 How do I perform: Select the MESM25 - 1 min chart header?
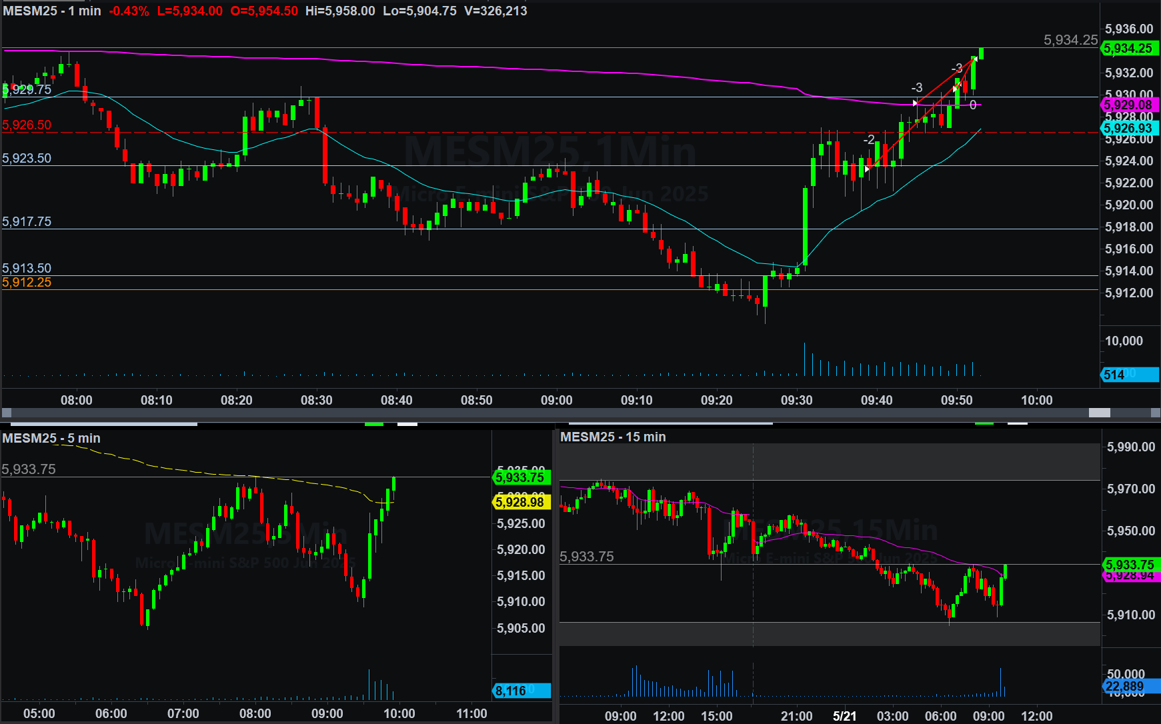click(52, 11)
